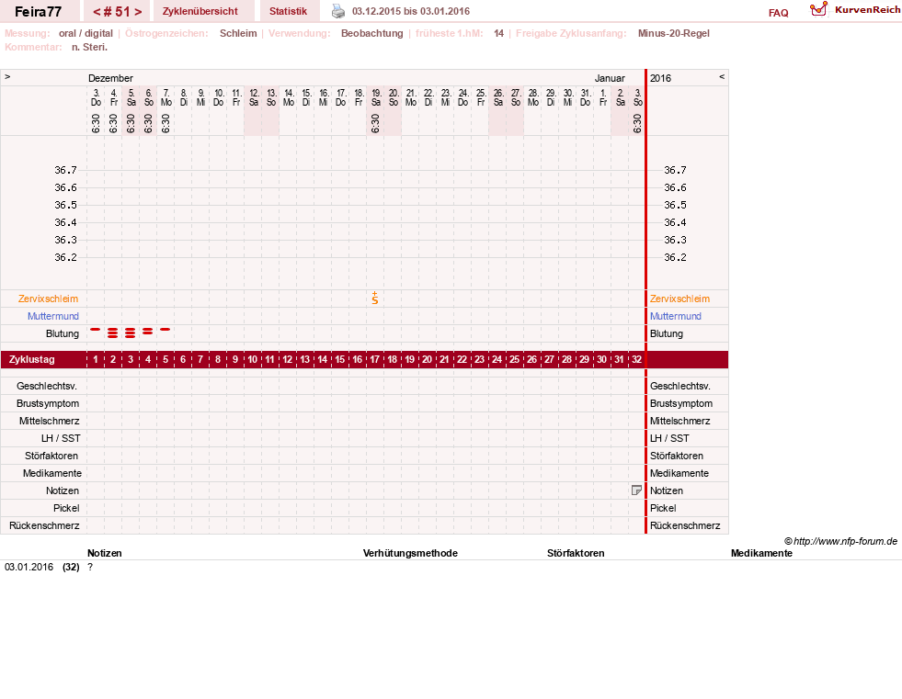Click the 6:30 time on day 19. Sa
The height and width of the screenshot is (699, 902).
pos(375,123)
